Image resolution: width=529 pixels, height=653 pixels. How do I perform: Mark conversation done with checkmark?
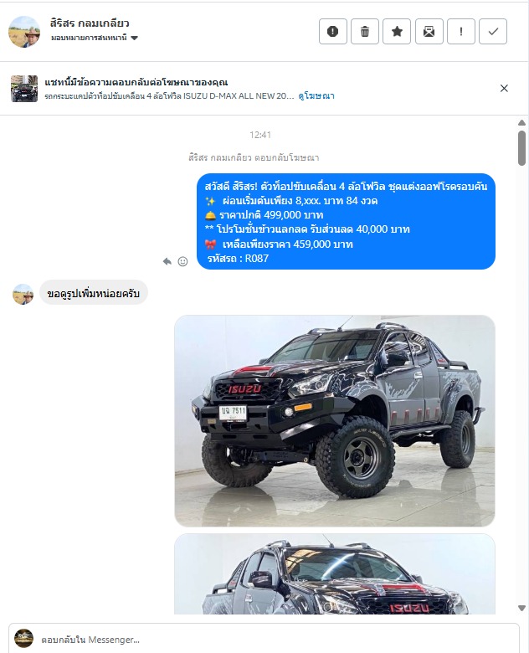(x=493, y=31)
